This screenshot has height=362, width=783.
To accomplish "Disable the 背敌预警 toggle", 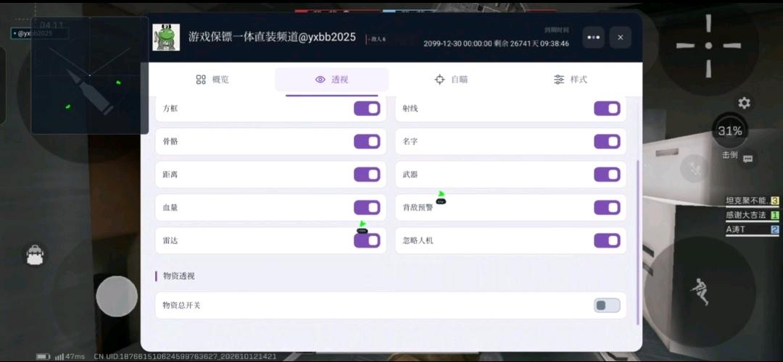I will (608, 208).
